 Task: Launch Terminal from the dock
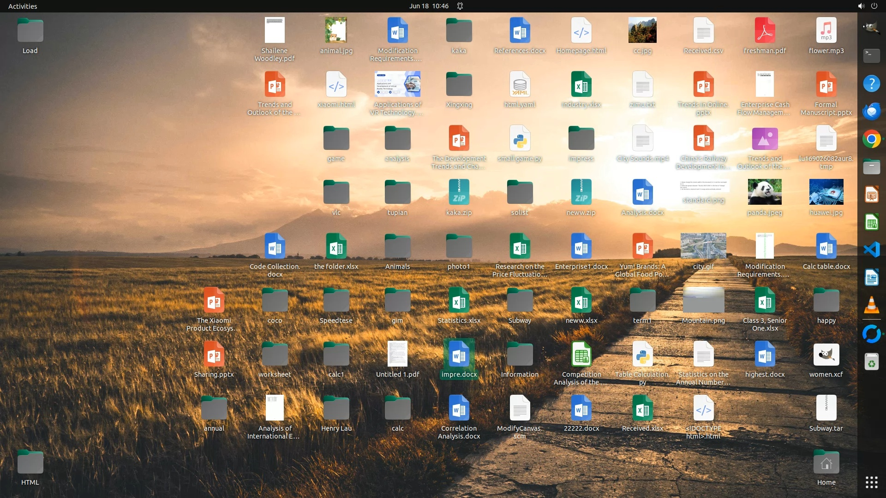point(871,56)
